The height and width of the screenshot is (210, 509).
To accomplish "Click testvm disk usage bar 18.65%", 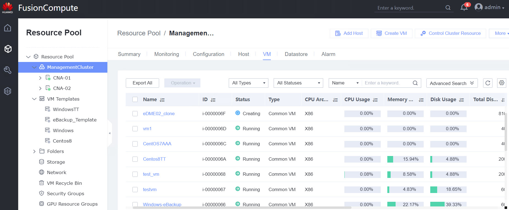I will [448, 189].
